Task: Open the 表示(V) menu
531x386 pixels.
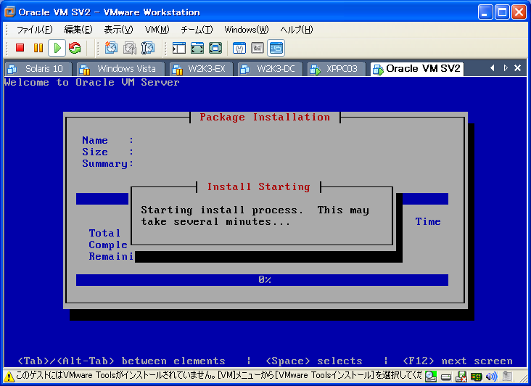Action: click(x=118, y=30)
